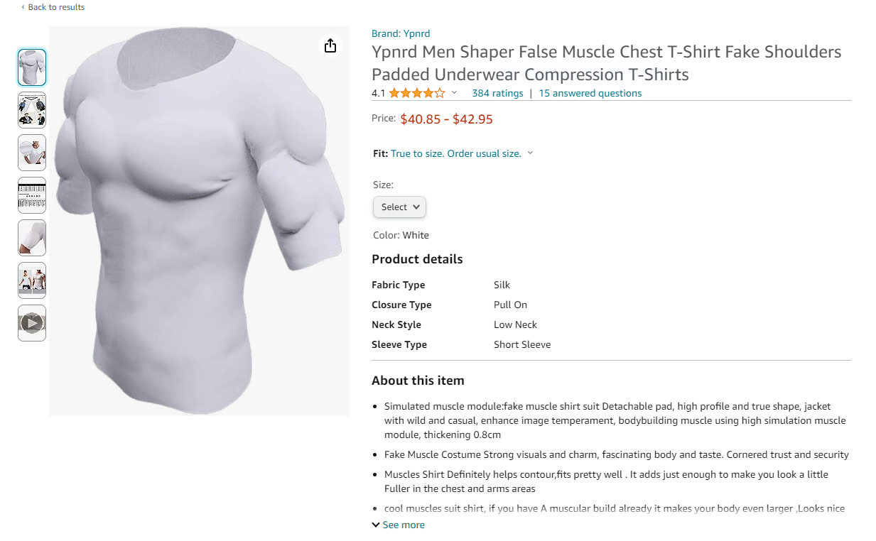Click the main product image

click(199, 221)
